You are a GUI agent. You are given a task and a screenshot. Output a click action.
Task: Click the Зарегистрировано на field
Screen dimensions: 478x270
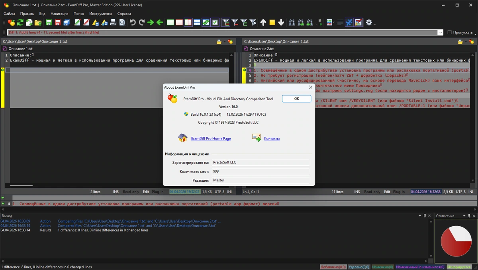(x=261, y=162)
